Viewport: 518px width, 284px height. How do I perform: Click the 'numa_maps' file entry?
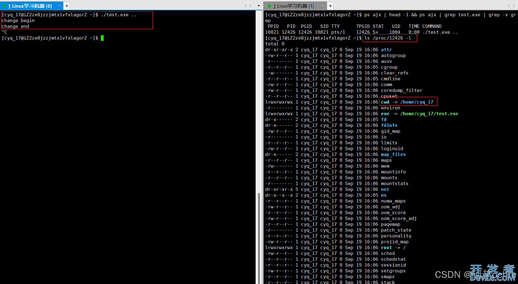[393, 201]
